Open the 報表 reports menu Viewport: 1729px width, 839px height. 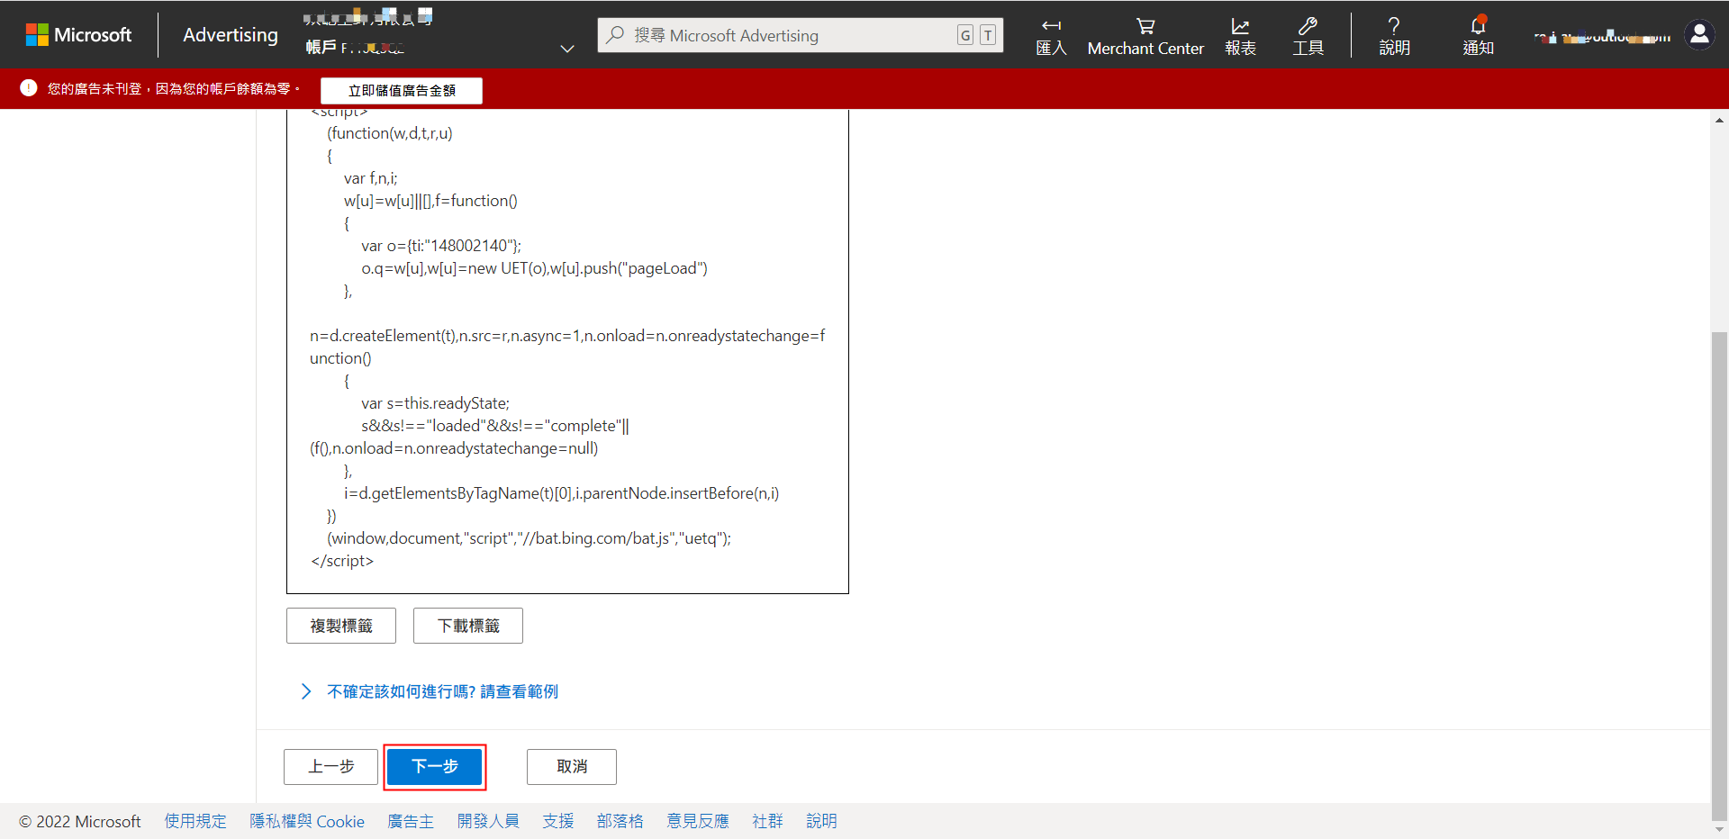(x=1240, y=36)
